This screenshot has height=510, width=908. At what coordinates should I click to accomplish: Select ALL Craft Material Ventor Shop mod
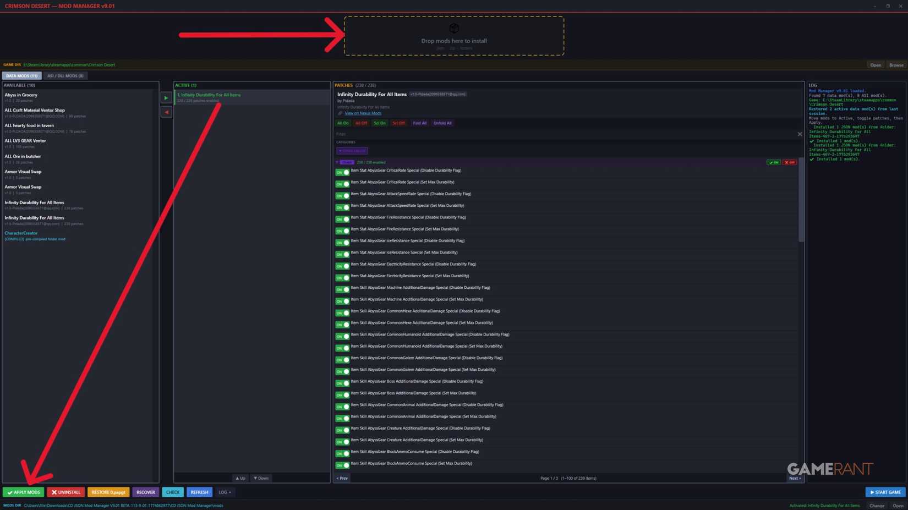point(78,113)
